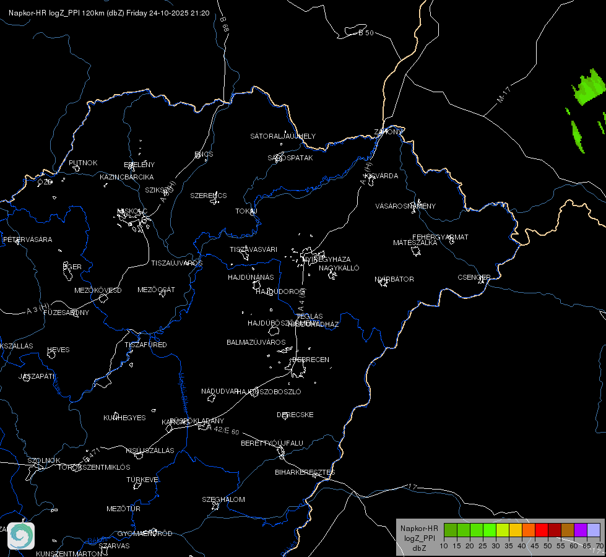Click the B 68 road label
The height and width of the screenshot is (557, 606).
click(225, 24)
